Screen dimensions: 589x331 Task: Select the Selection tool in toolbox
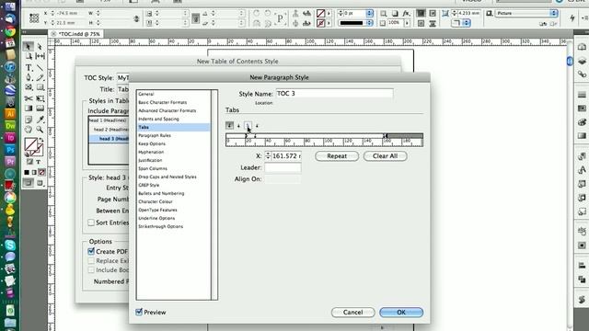pos(28,46)
